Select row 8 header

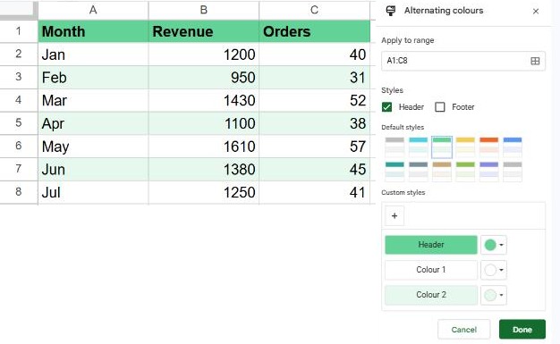19,192
